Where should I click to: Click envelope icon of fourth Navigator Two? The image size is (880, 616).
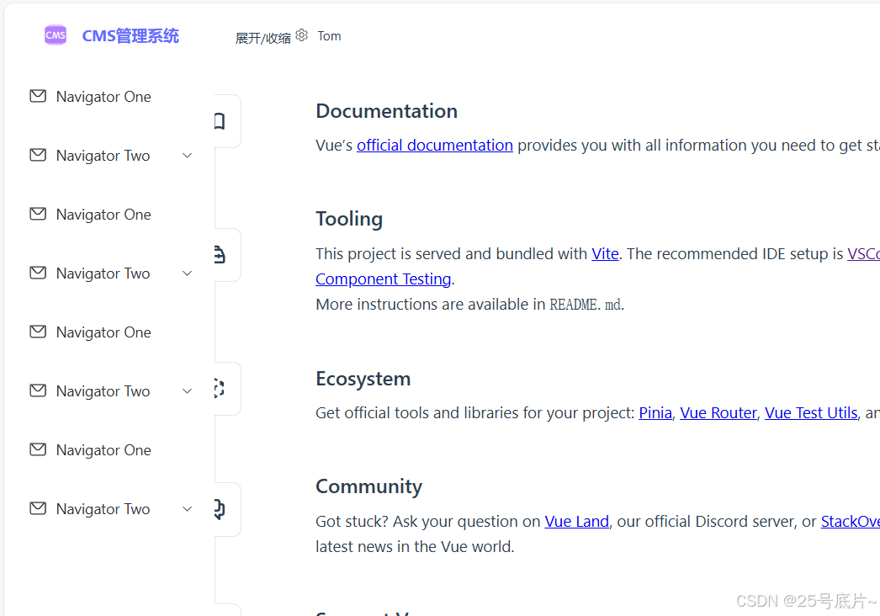[38, 508]
